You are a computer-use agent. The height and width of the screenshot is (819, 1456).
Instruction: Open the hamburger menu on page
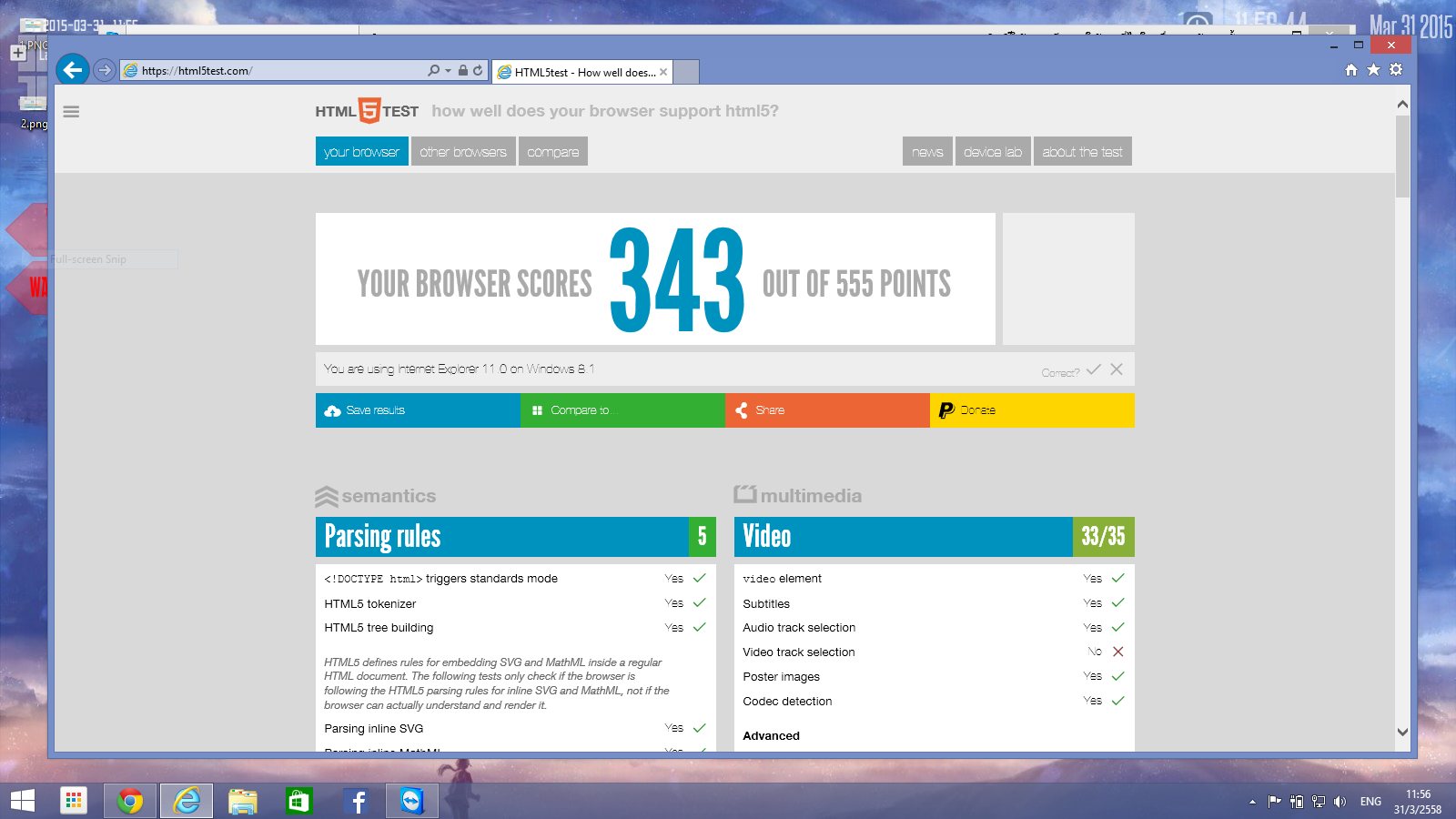(x=71, y=112)
